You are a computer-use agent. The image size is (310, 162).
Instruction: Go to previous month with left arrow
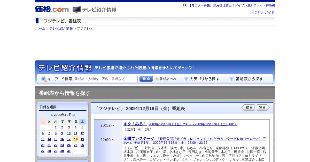pos(52,115)
